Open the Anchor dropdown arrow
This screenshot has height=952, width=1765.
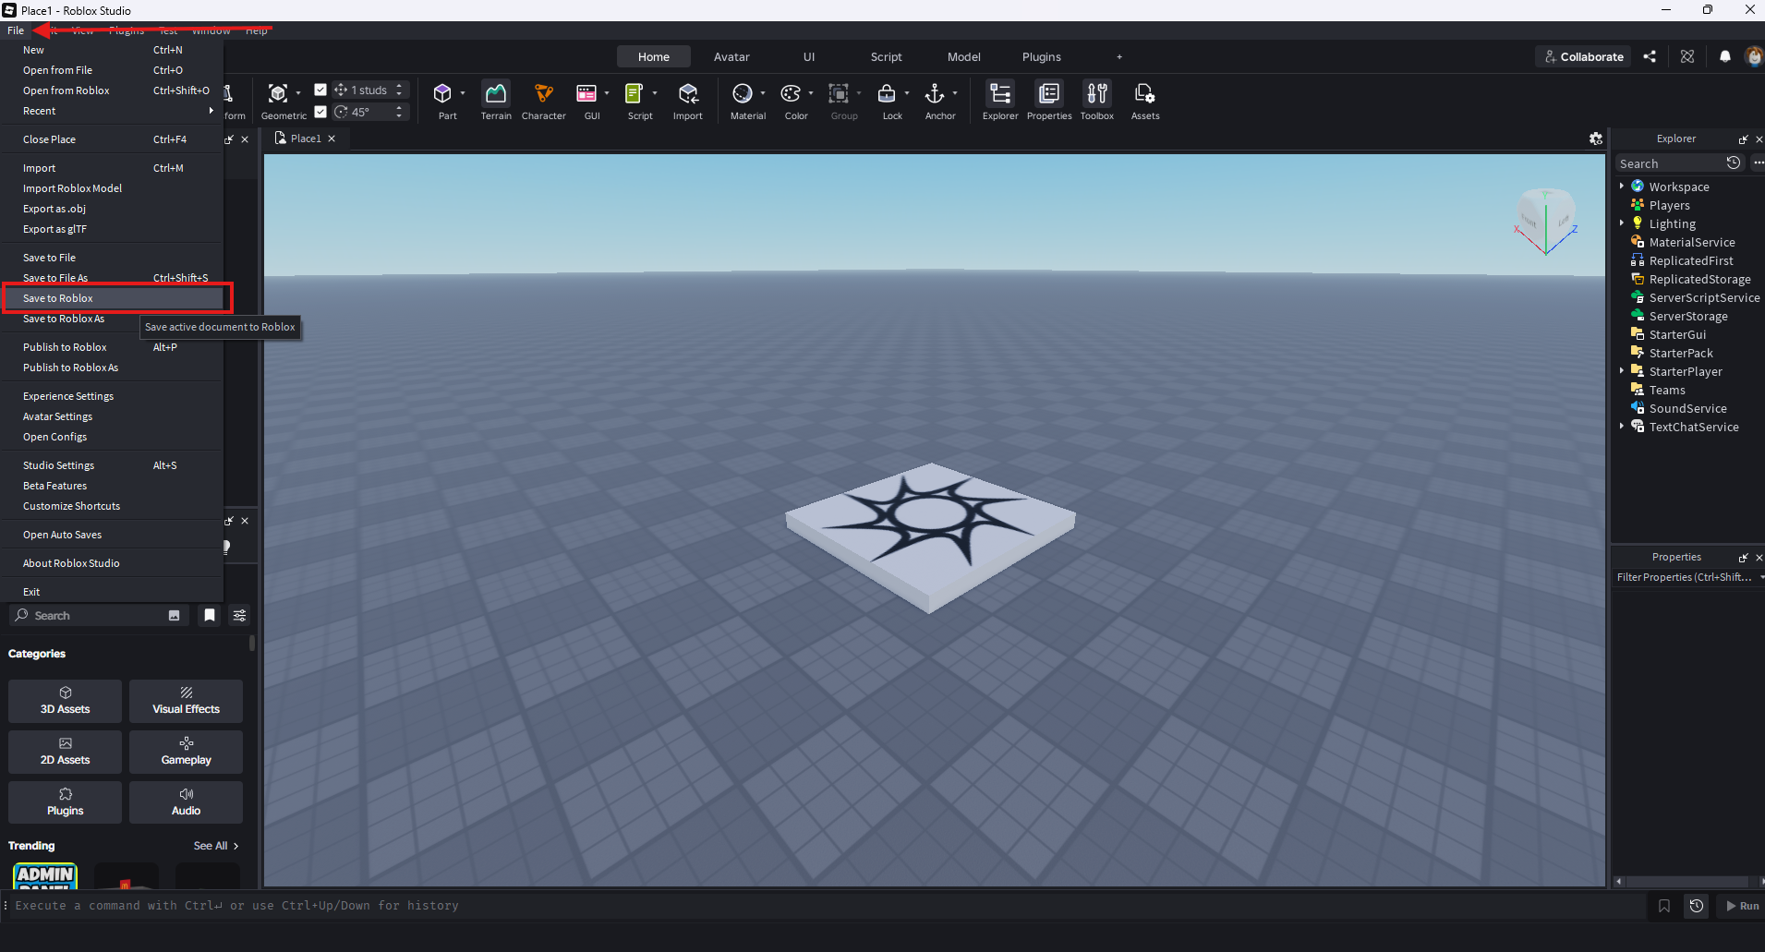(x=955, y=93)
